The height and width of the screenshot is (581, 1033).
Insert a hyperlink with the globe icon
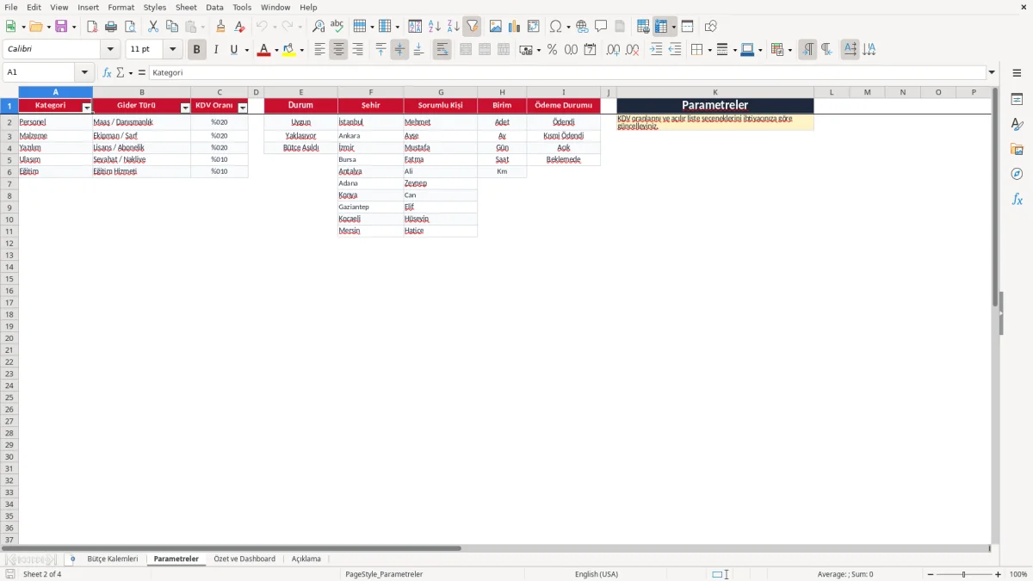coord(582,27)
